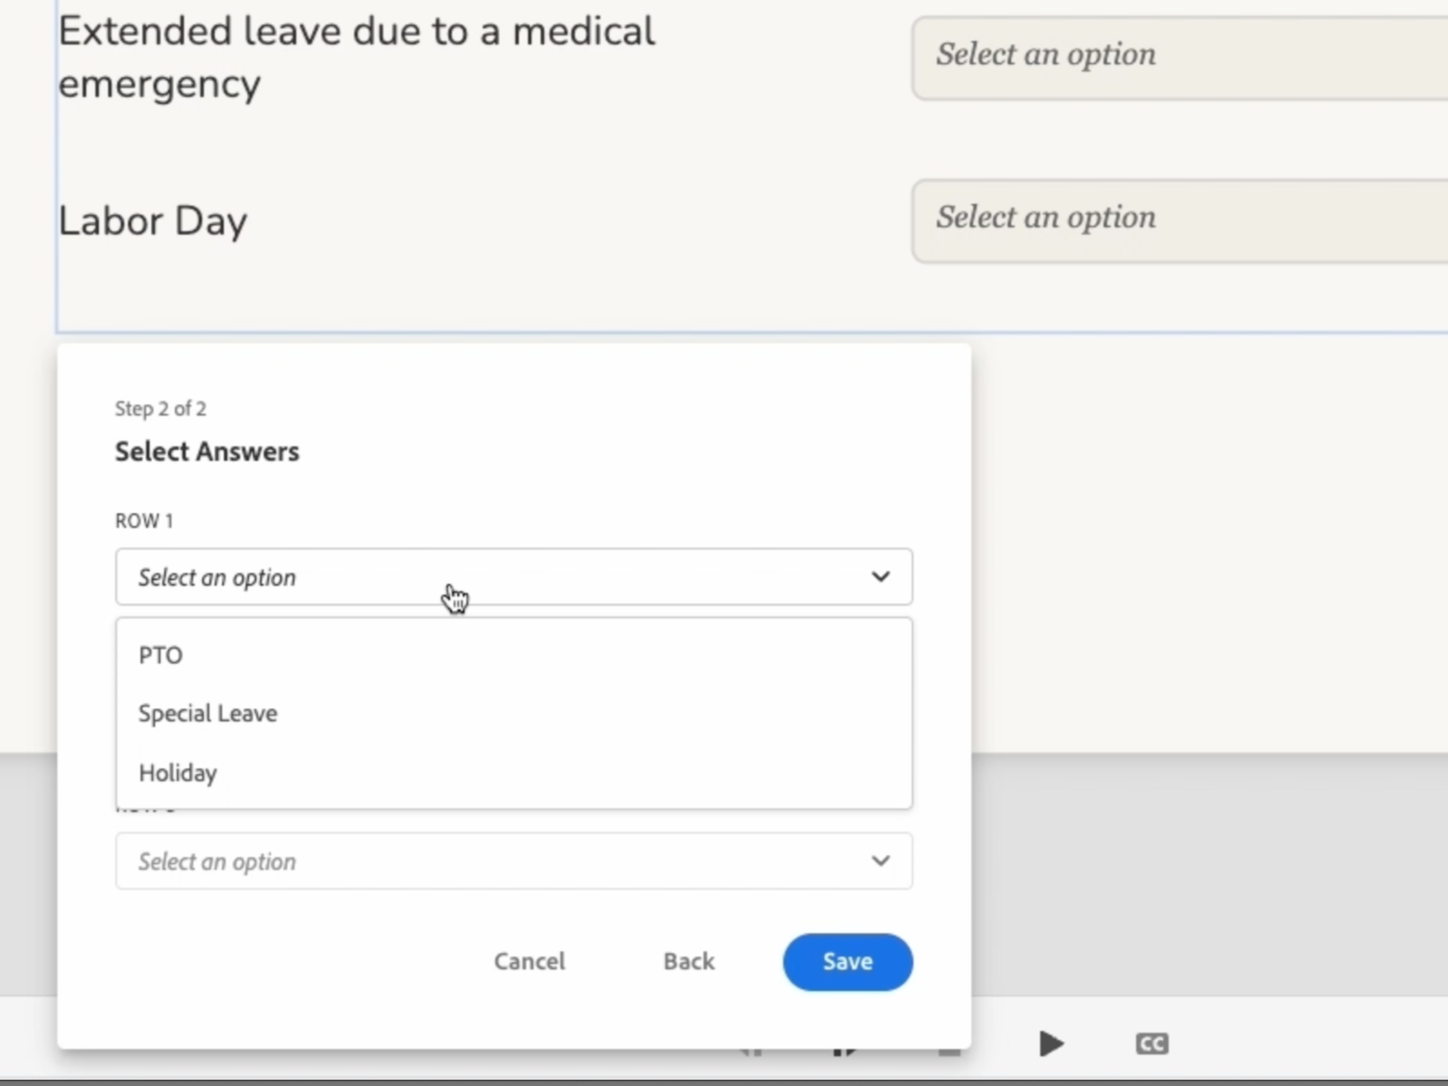This screenshot has height=1086, width=1448.
Task: Open the dropdown beside Extended leave row
Action: click(1176, 56)
